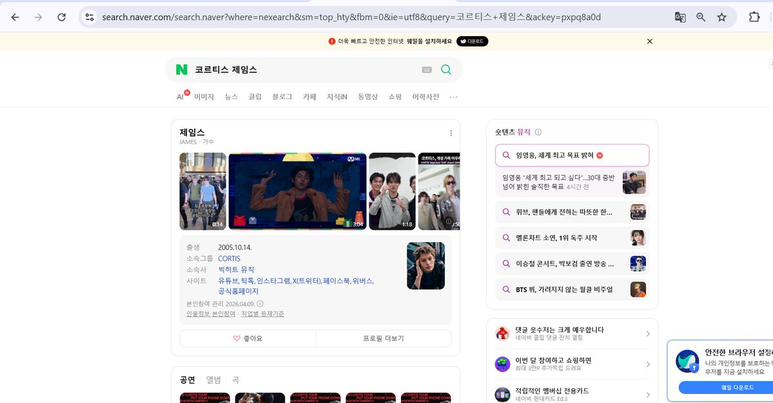Open the 임영웅 30대 중반 news article

point(572,182)
